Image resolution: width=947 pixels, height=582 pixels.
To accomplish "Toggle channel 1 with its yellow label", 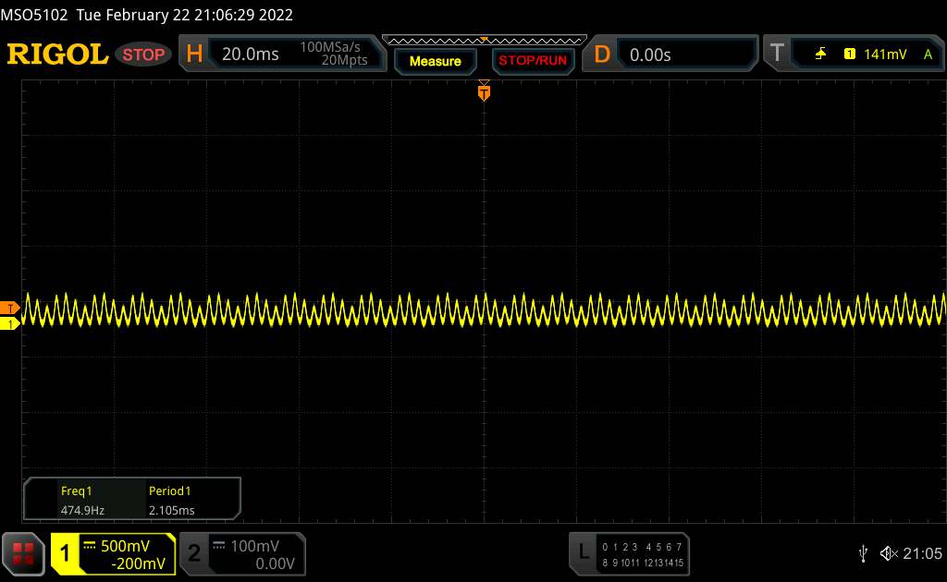I will pyautogui.click(x=67, y=553).
